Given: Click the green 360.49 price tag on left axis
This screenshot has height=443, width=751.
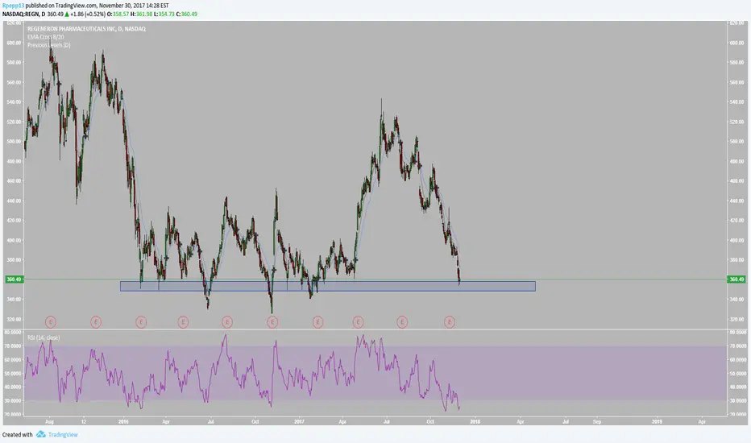Looking at the screenshot, I should [14, 279].
